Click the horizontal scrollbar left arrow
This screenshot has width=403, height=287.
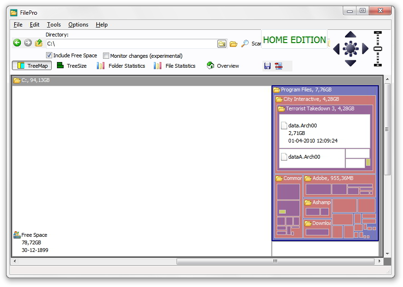coord(15,261)
